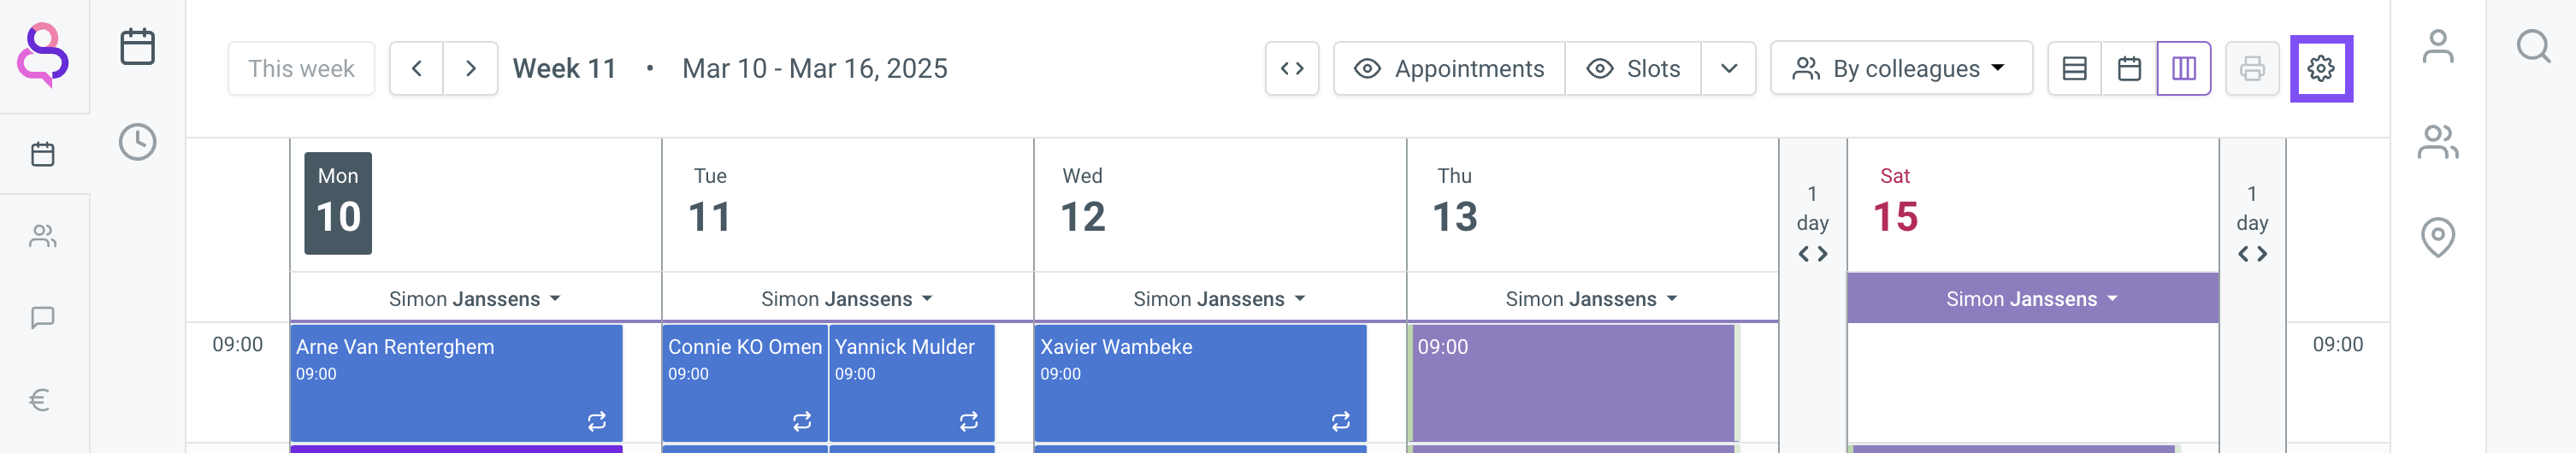2576x453 pixels.
Task: Open Arne Van Renterghem appointment block
Action: [456, 380]
